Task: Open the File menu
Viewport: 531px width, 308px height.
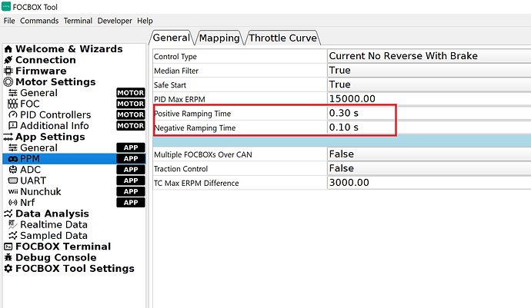Action: pos(9,21)
